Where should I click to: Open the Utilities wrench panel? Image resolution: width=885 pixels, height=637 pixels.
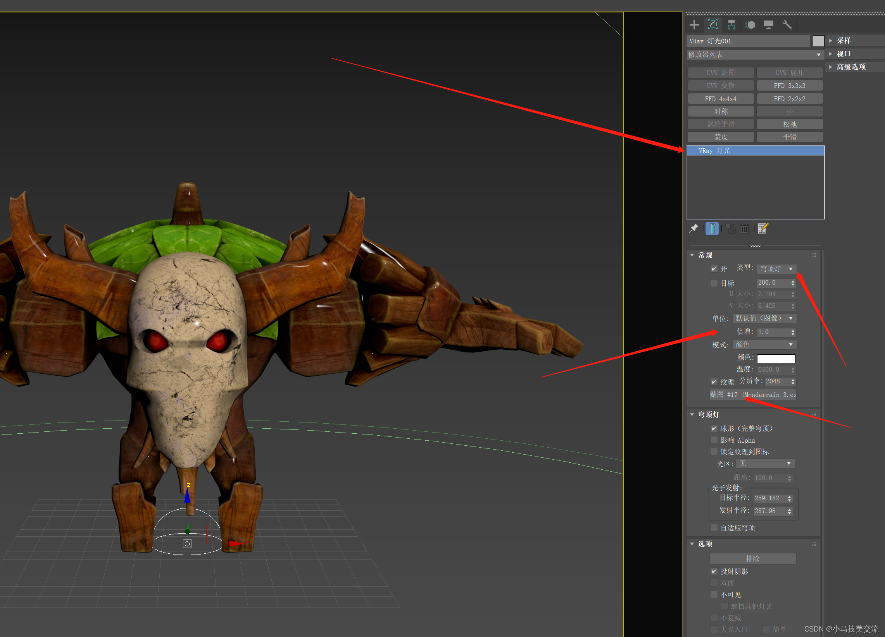pyautogui.click(x=787, y=25)
